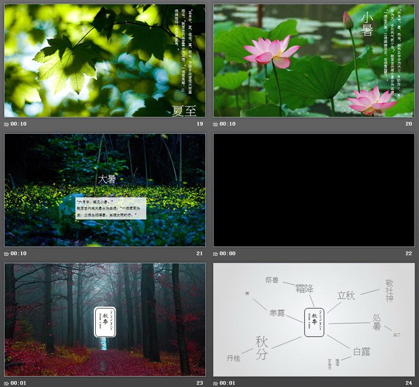Viewport: 419px width, 387px height.
Task: Click the transition star icon under slide 20
Action: pyautogui.click(x=216, y=124)
